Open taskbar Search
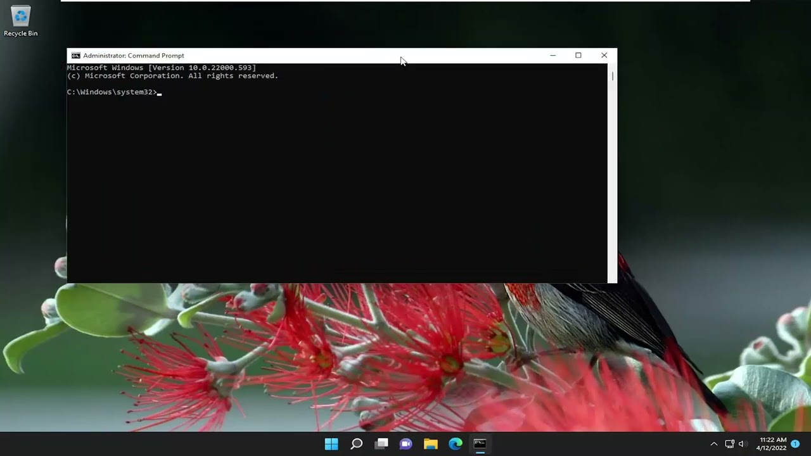The height and width of the screenshot is (456, 811). tap(356, 444)
